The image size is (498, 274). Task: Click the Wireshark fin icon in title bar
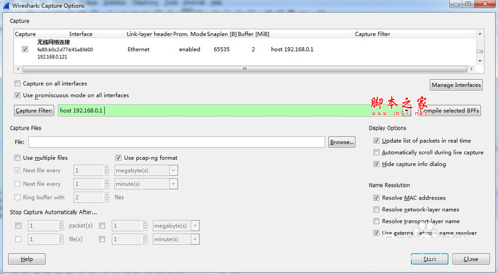pos(6,5)
